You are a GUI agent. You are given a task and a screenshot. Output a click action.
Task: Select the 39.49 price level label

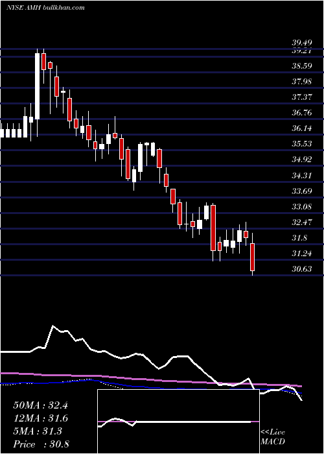click(302, 43)
